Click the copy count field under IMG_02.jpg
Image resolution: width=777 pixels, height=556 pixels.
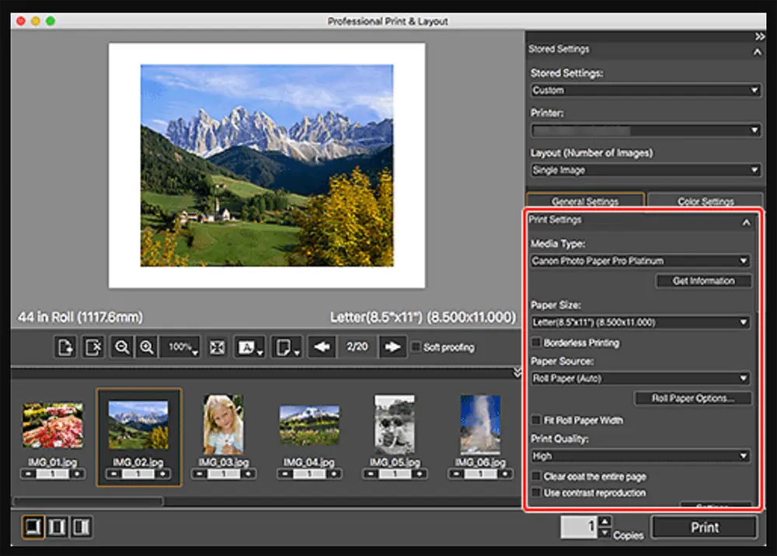click(x=138, y=474)
